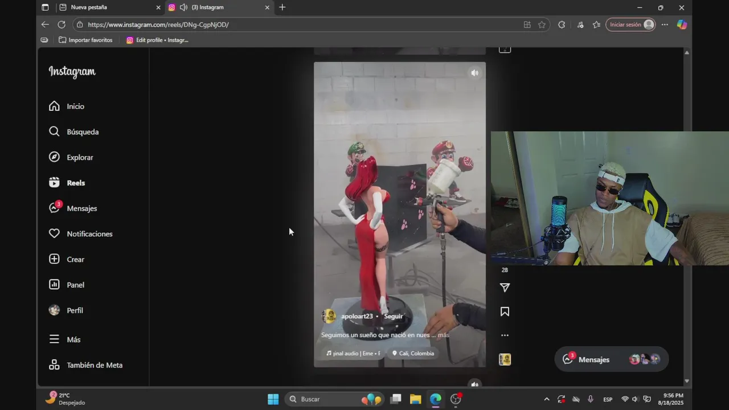Click apoloart23 profile picture on reel

329,316
